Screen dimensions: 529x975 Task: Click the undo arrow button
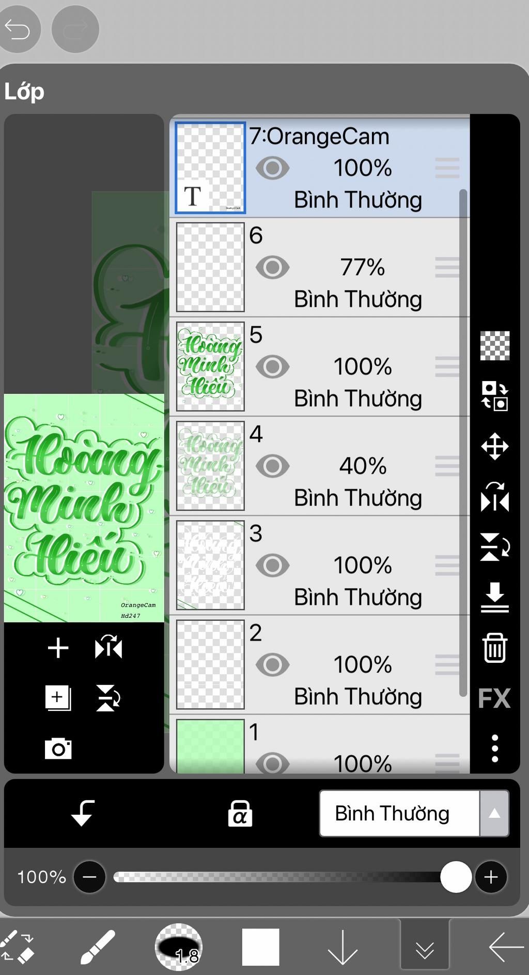click(x=18, y=29)
